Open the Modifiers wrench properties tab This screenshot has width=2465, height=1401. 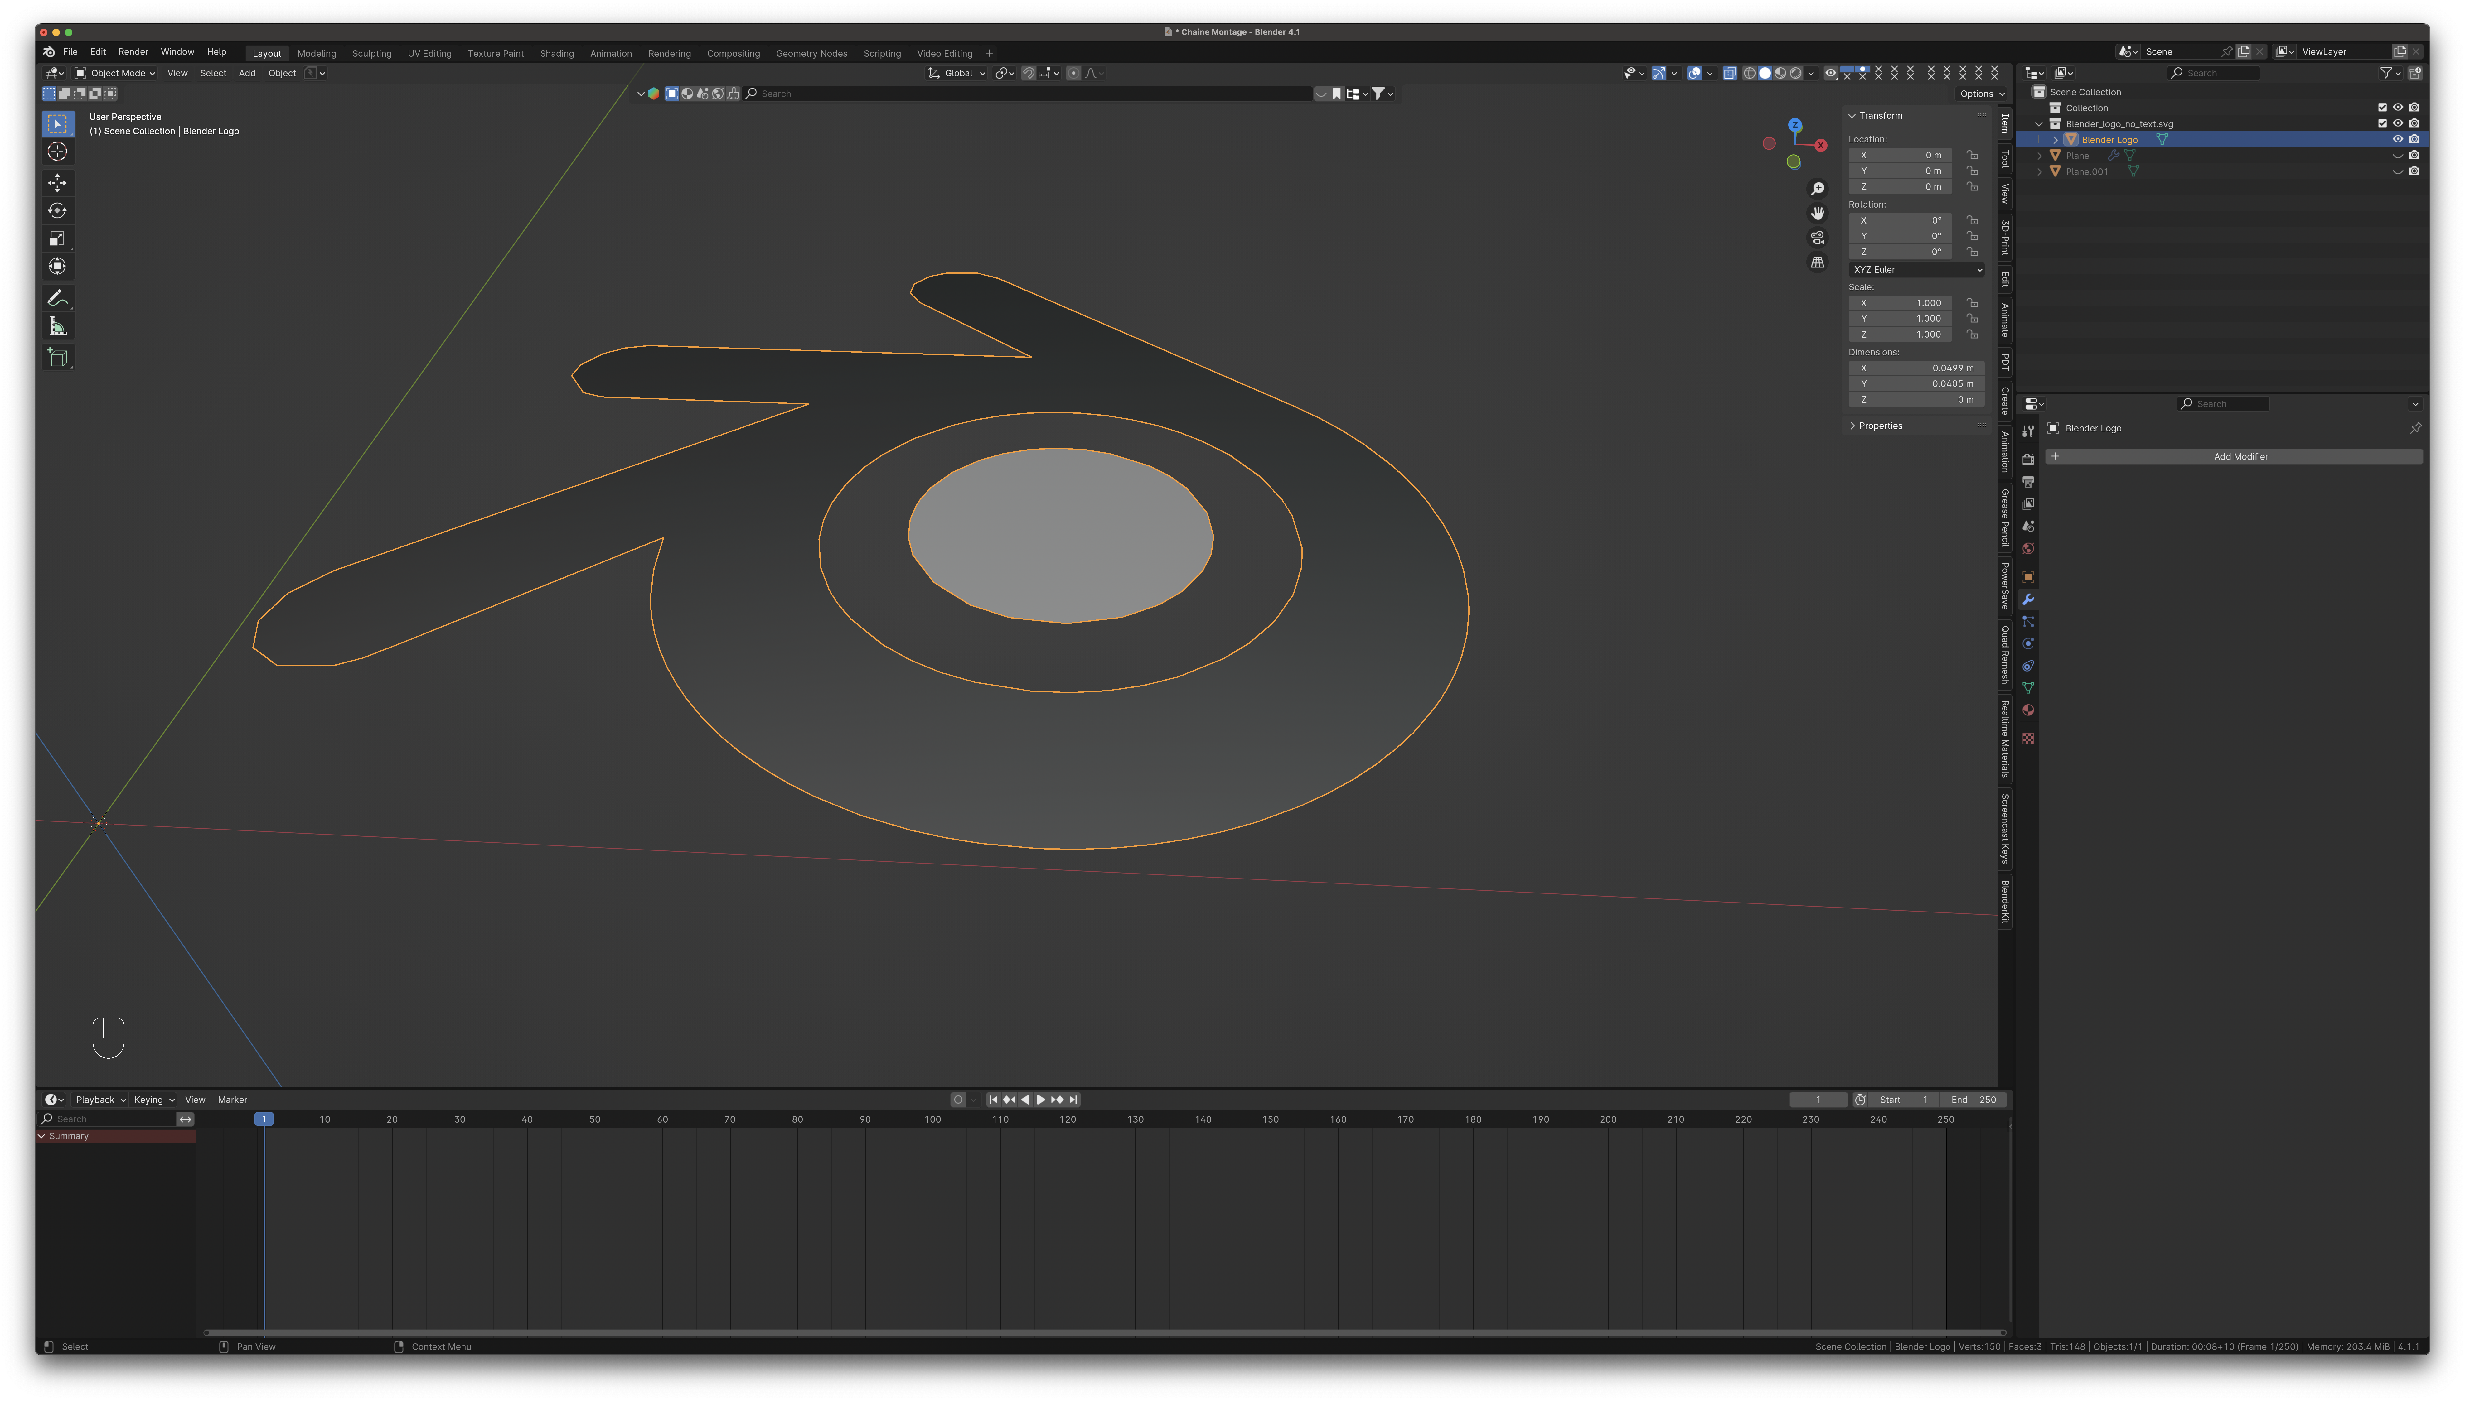coord(2028,599)
